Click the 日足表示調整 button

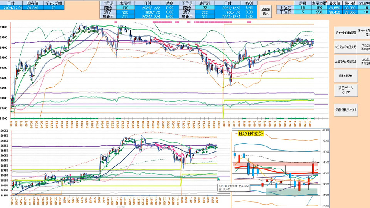(x=346, y=76)
